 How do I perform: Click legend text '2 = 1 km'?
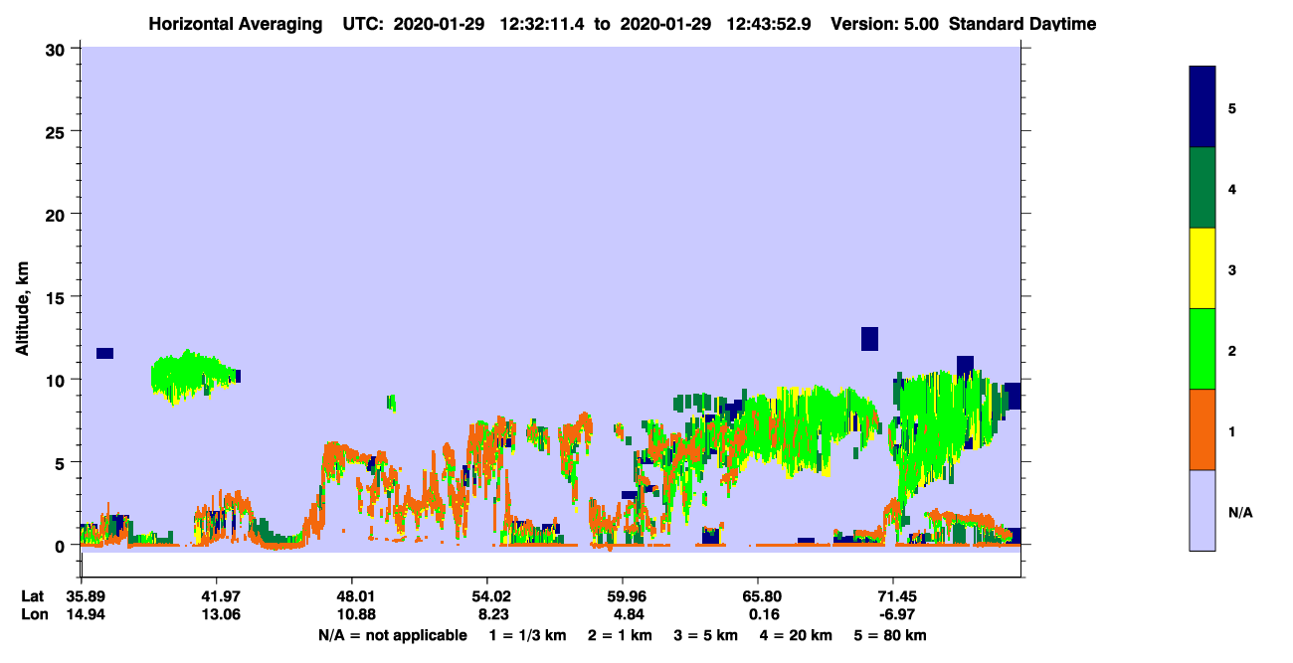tap(619, 635)
